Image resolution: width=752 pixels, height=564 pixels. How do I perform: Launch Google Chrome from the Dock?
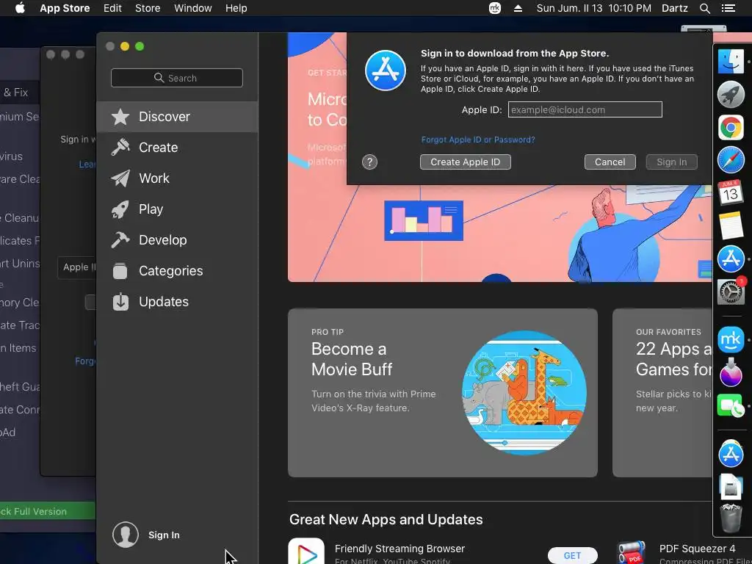(x=731, y=128)
